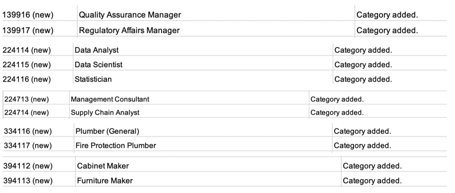
Task: Click code 224115 (new)
Action: point(27,65)
